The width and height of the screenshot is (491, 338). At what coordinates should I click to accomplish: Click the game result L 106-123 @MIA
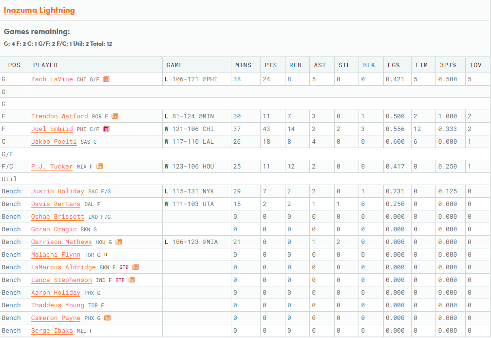point(191,242)
